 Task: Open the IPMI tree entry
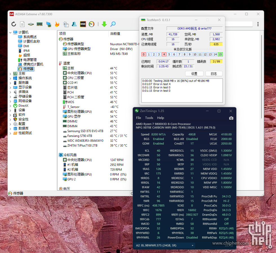[24, 51]
